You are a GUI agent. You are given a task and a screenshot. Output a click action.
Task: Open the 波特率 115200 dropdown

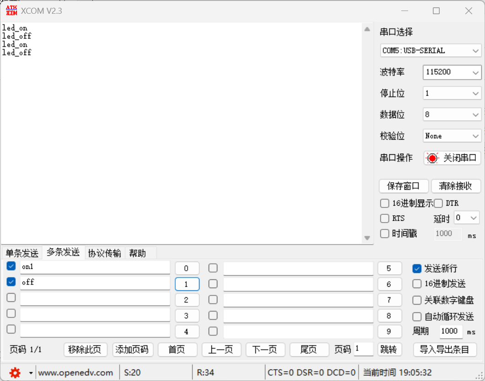pos(452,72)
